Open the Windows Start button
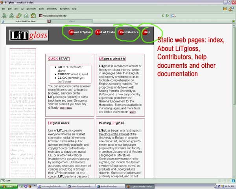 9,186
